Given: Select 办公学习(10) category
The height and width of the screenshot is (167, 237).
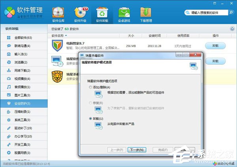Looking at the screenshot, I should [24, 137].
